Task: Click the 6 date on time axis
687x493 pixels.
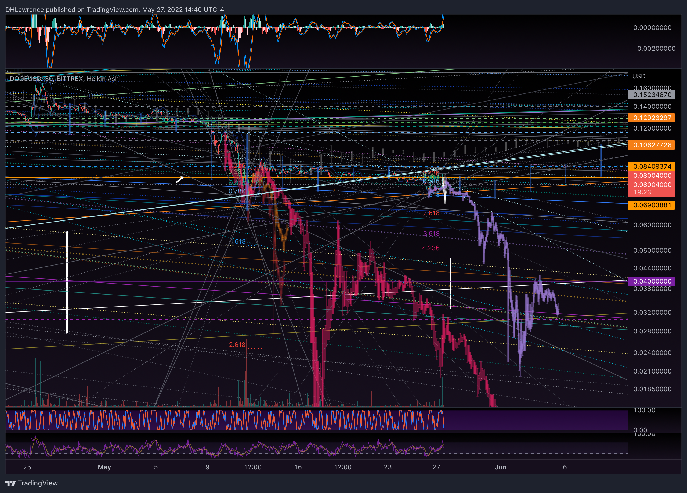Action: [x=565, y=467]
